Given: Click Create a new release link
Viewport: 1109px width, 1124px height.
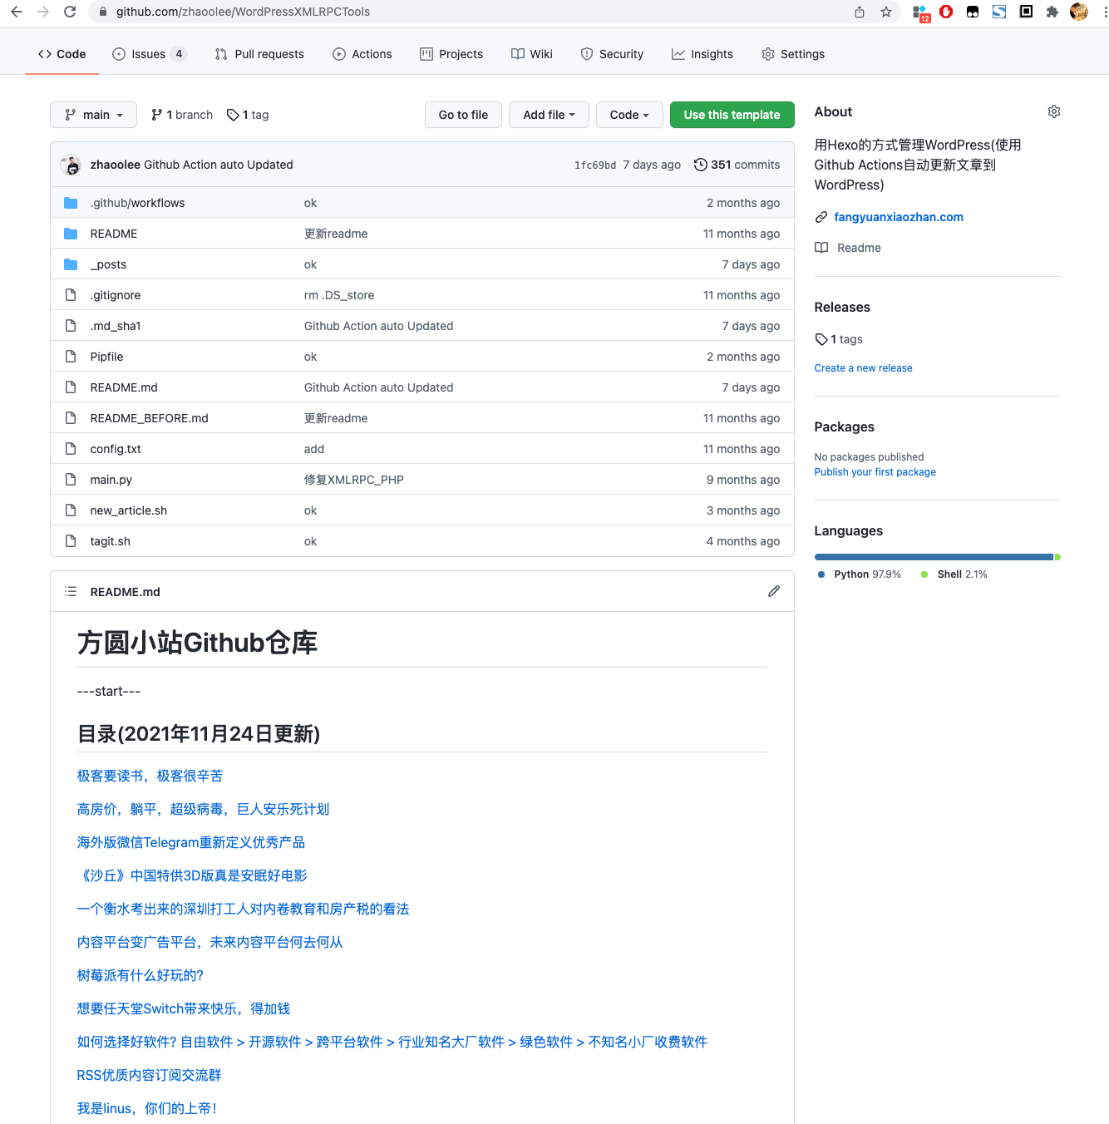Looking at the screenshot, I should point(863,368).
